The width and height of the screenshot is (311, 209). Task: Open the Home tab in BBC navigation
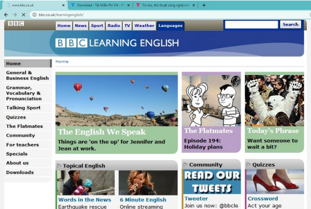pos(64,25)
